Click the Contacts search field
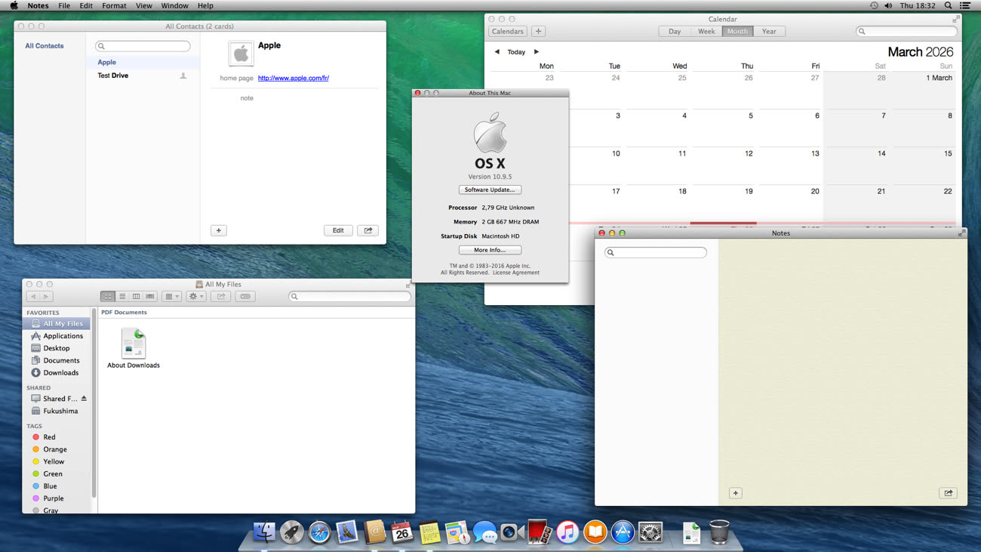 143,47
